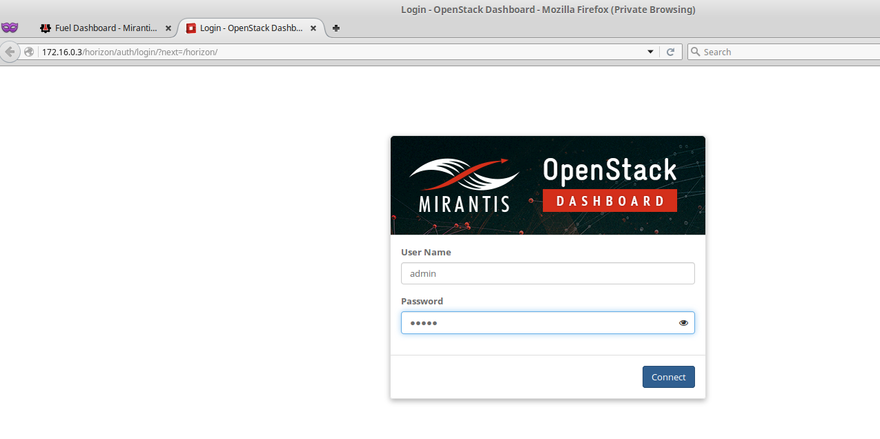Click the User Name field containing admin
The height and width of the screenshot is (439, 880).
tap(548, 273)
